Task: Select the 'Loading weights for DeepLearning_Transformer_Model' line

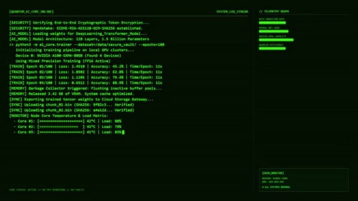Action: pos(78,33)
